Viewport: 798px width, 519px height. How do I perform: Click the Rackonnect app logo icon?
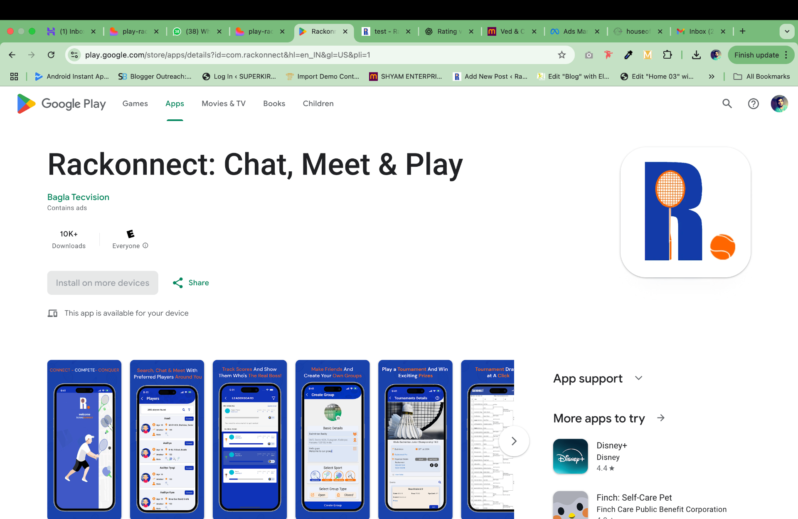click(x=685, y=212)
